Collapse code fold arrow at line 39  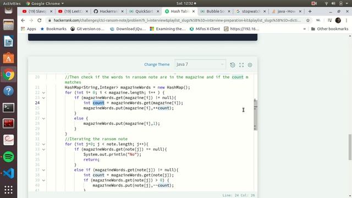click(43, 180)
